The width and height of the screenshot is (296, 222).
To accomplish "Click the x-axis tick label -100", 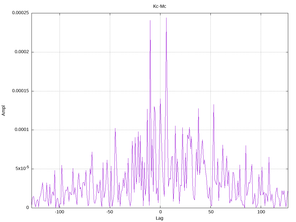I will [60, 212].
